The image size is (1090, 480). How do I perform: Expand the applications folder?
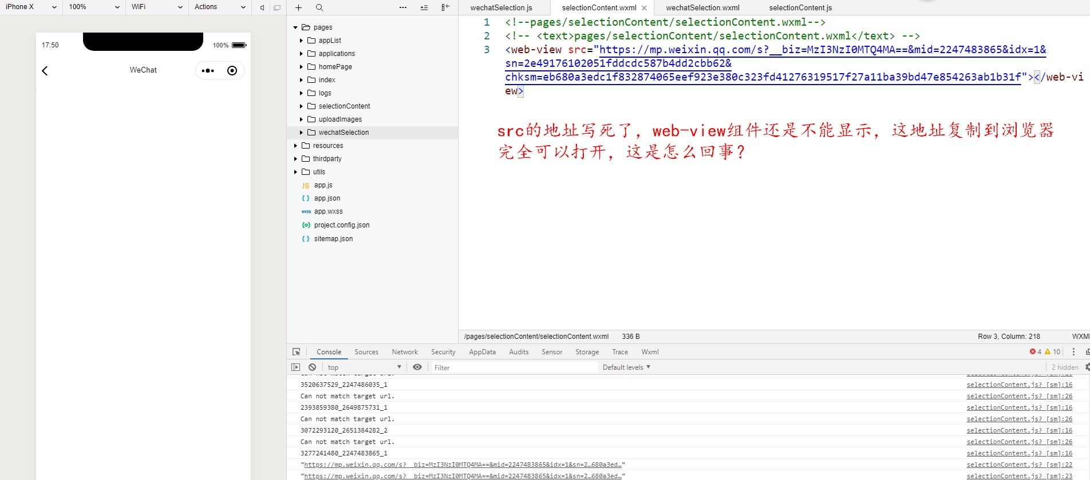[301, 54]
